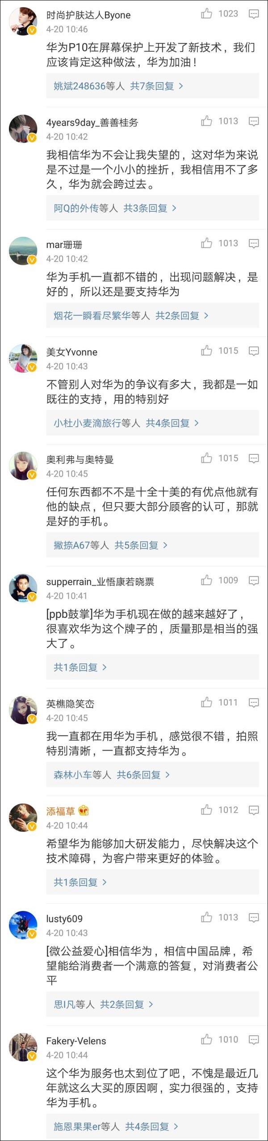Image resolution: width=268 pixels, height=1141 pixels.
Task: Click the avatar of 时尚护肤达人Byone
Action: 23,21
